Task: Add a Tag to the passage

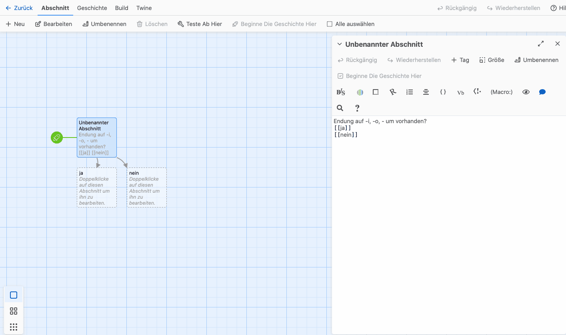Action: [460, 60]
